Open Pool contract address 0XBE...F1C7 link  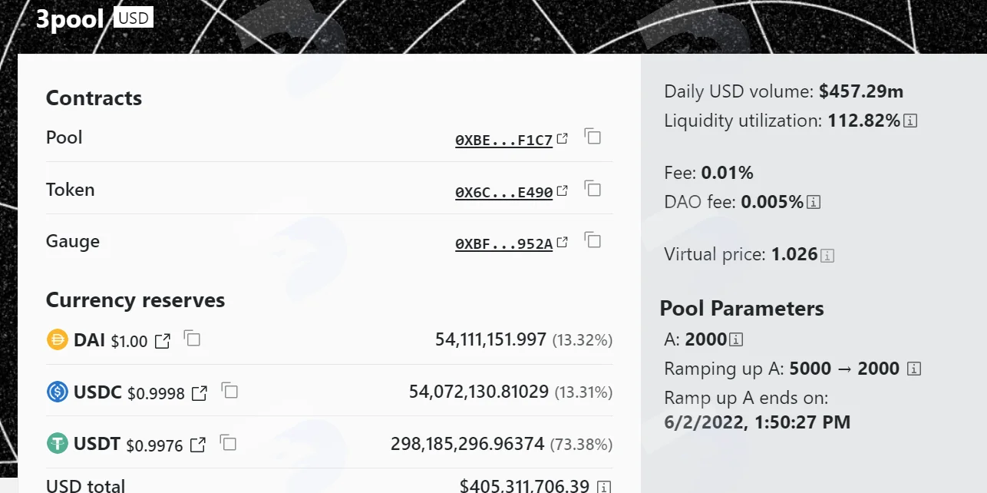tap(503, 141)
